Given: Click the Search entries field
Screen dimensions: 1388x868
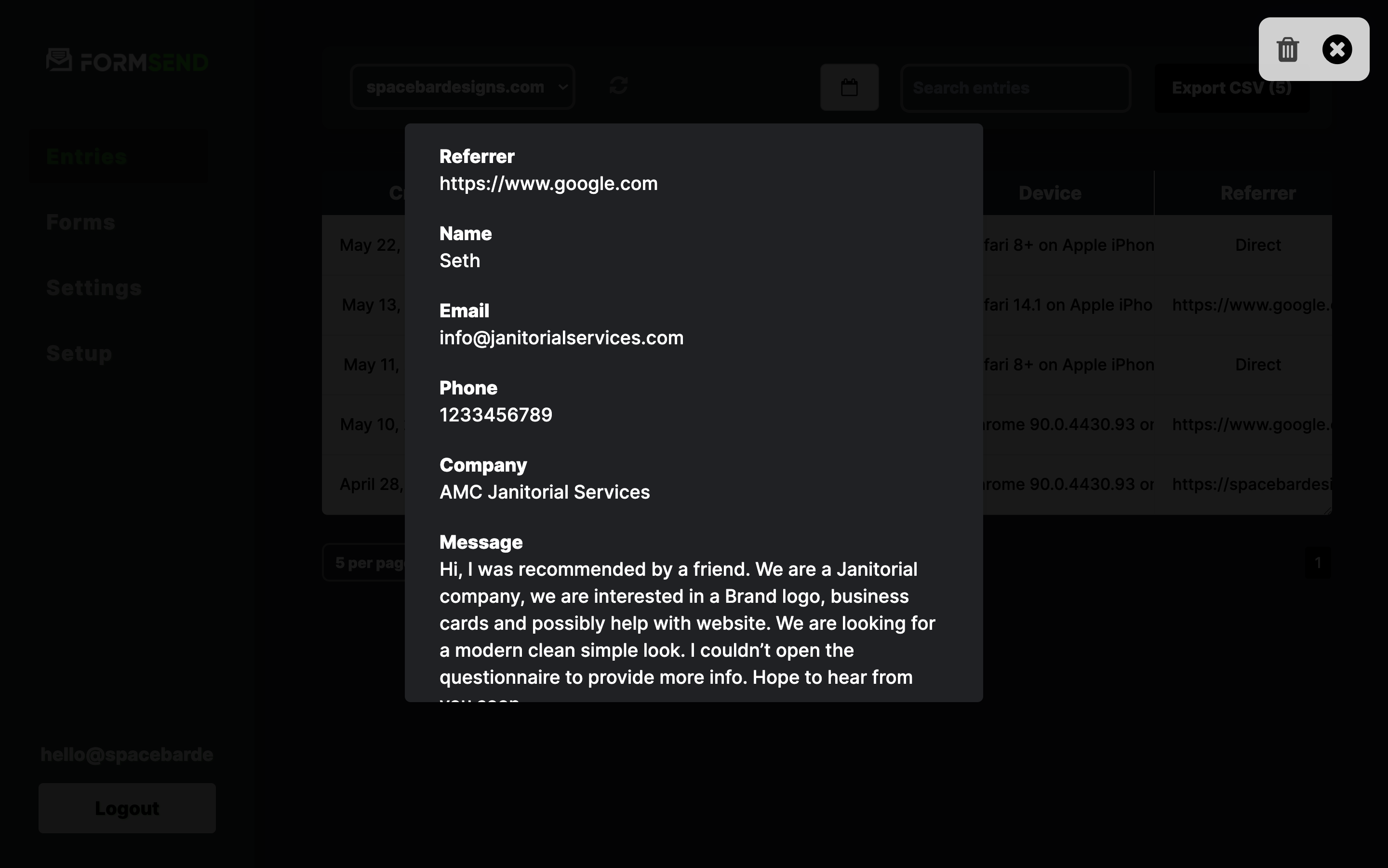Looking at the screenshot, I should [x=1015, y=88].
